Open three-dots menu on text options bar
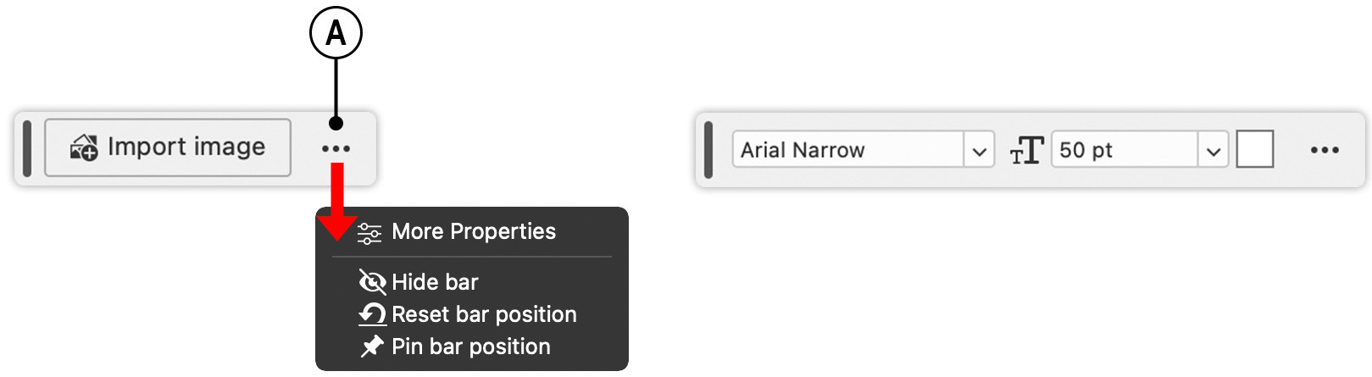This screenshot has height=377, width=1372. coord(1325,150)
